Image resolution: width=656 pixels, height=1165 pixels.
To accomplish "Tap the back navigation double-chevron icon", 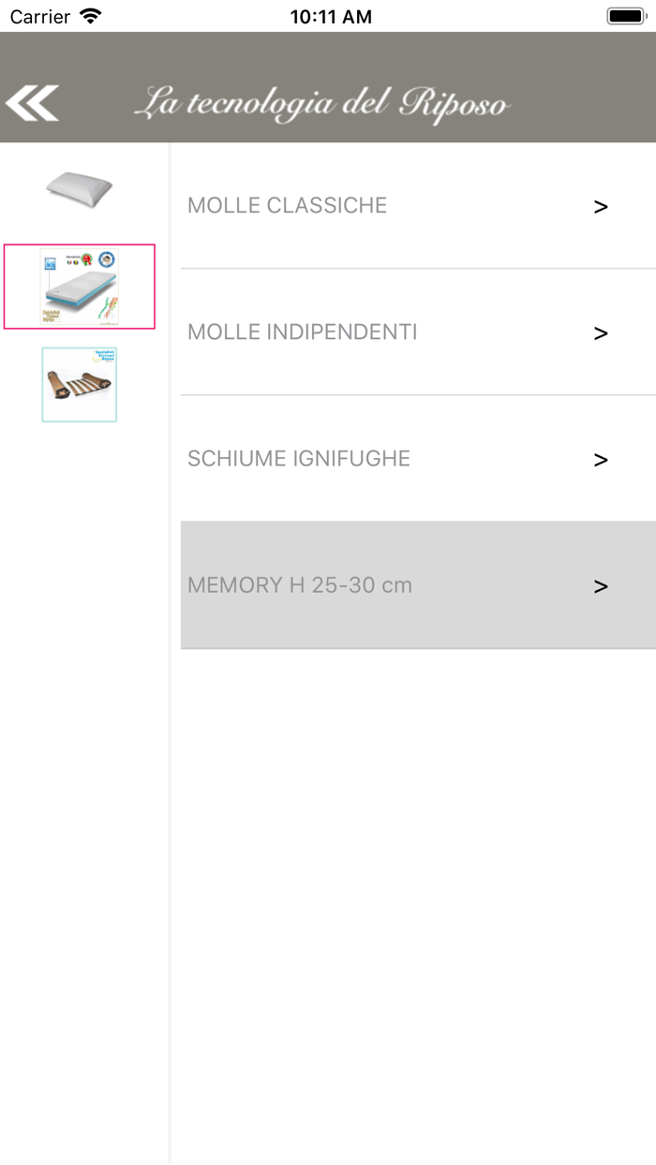I will [x=31, y=102].
